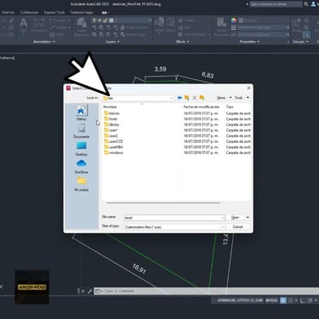The width and height of the screenshot is (319, 319).
Task: Toggle the grid display in status bar
Action: (x=283, y=300)
